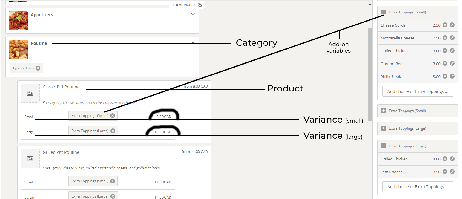Remove Philly Steak topping choice
Screen dimensions: 462x199
445,76
